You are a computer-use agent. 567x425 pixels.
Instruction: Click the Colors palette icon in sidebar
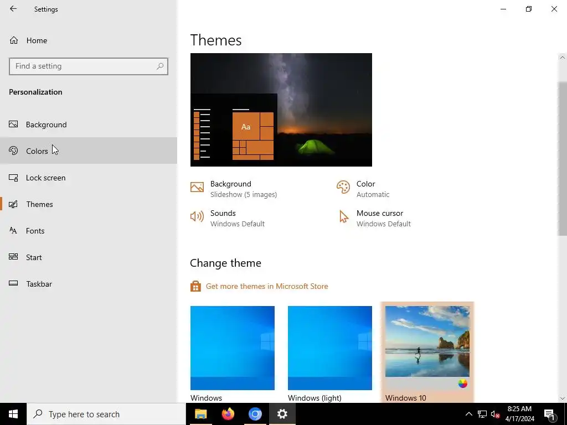tap(13, 151)
